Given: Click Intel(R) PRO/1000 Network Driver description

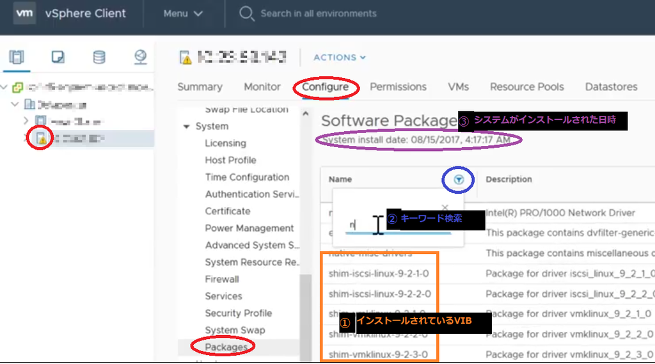Looking at the screenshot, I should point(560,213).
